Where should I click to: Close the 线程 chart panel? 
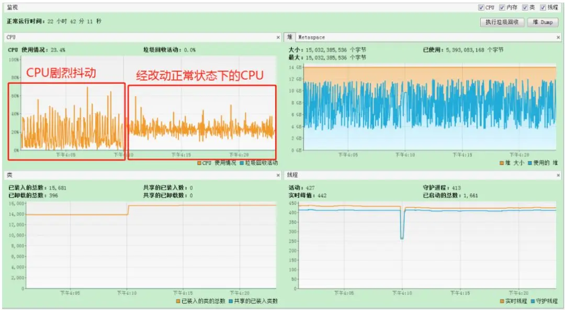click(558, 175)
